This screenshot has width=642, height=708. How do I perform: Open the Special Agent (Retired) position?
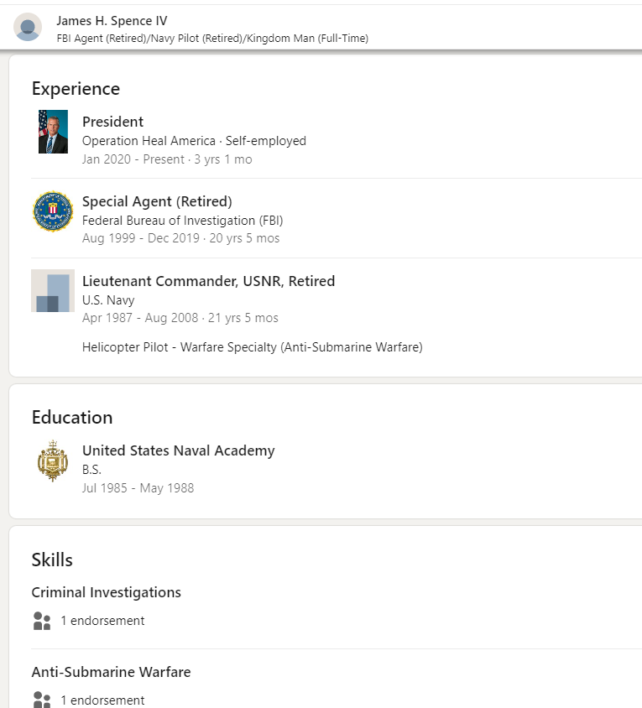coord(157,201)
